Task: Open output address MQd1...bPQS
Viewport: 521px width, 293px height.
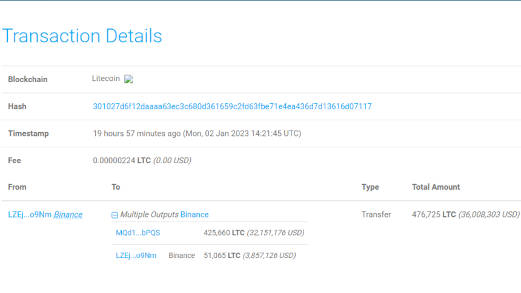Action: coord(138,233)
